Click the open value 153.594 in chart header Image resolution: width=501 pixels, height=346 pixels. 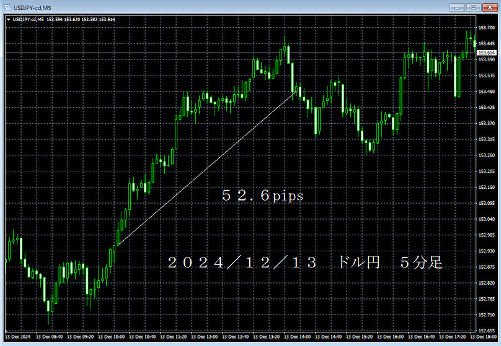point(55,19)
